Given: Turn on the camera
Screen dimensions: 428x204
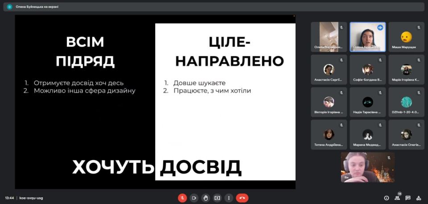Looking at the screenshot, I should tap(194, 198).
